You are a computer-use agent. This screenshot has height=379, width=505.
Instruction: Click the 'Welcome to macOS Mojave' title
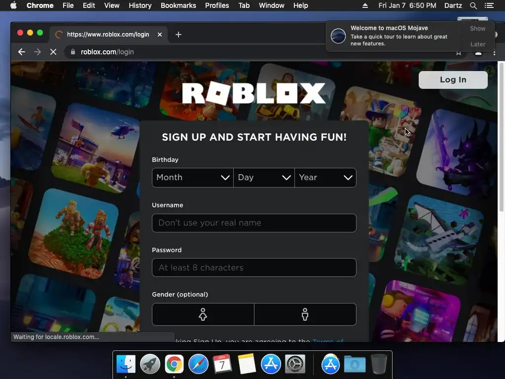coord(389,28)
